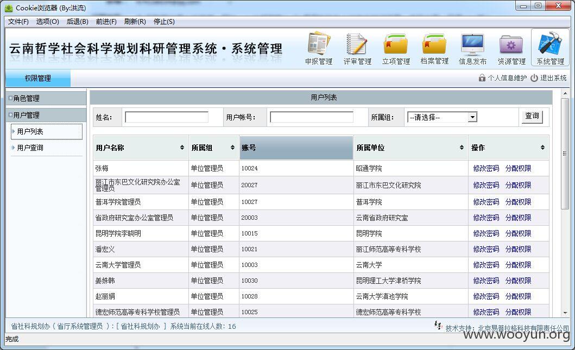Click 用户列表 panel title

pyautogui.click(x=324, y=98)
